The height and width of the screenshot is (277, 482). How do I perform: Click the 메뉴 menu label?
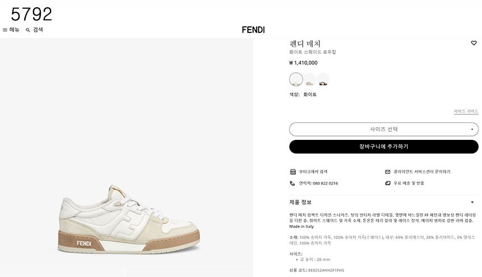[x=15, y=30]
